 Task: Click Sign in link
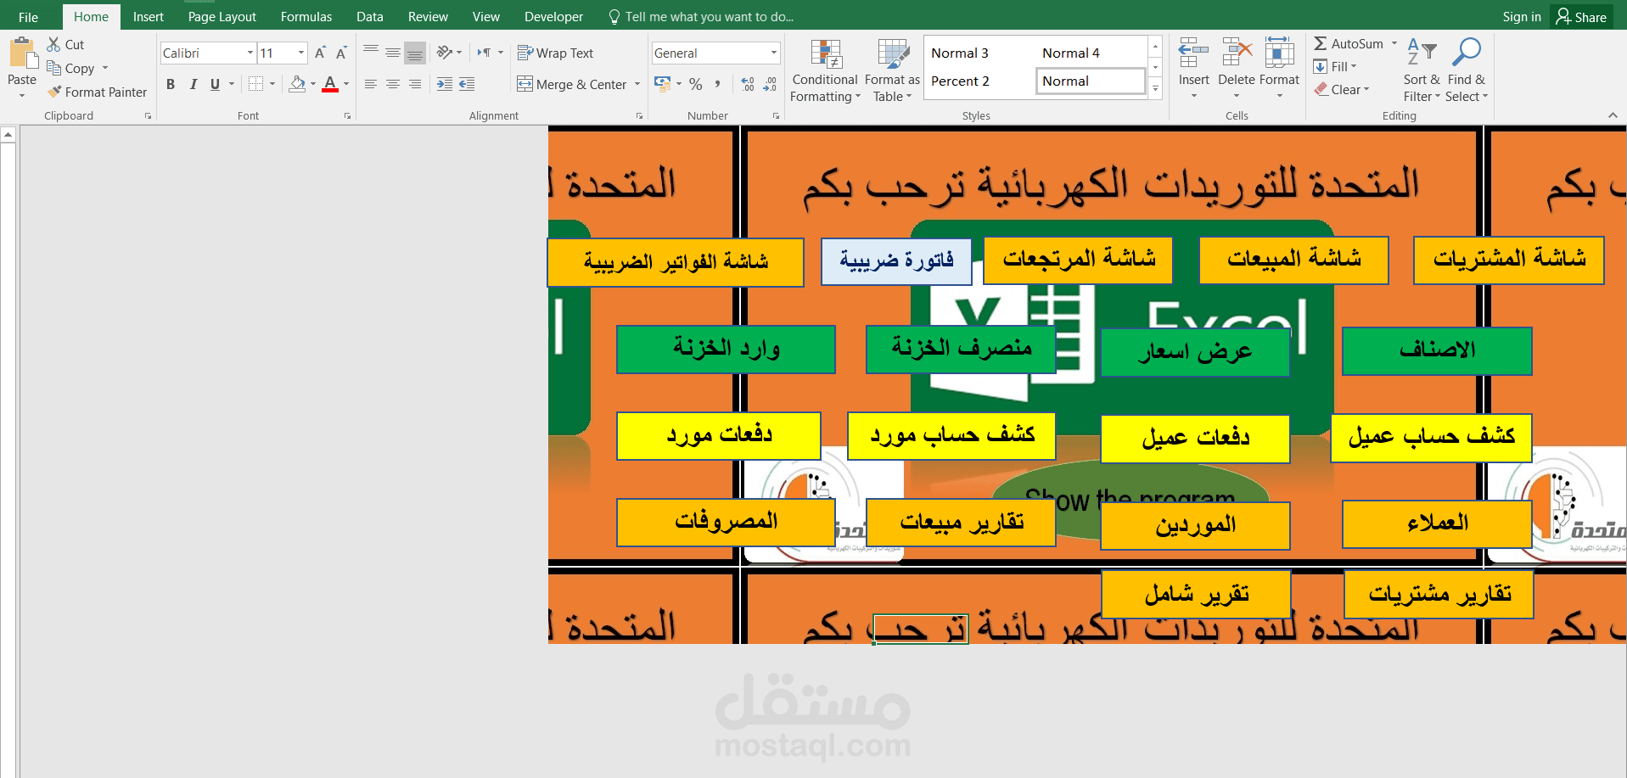coord(1521,17)
